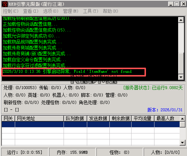
Task: Click the ItemName not found error line
Action: [x=67, y=71]
